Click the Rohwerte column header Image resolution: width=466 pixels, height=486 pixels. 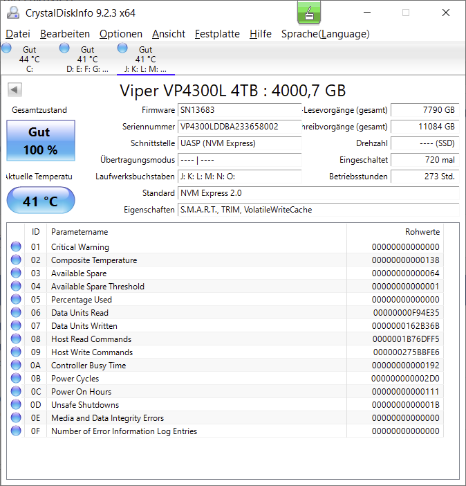coord(395,232)
